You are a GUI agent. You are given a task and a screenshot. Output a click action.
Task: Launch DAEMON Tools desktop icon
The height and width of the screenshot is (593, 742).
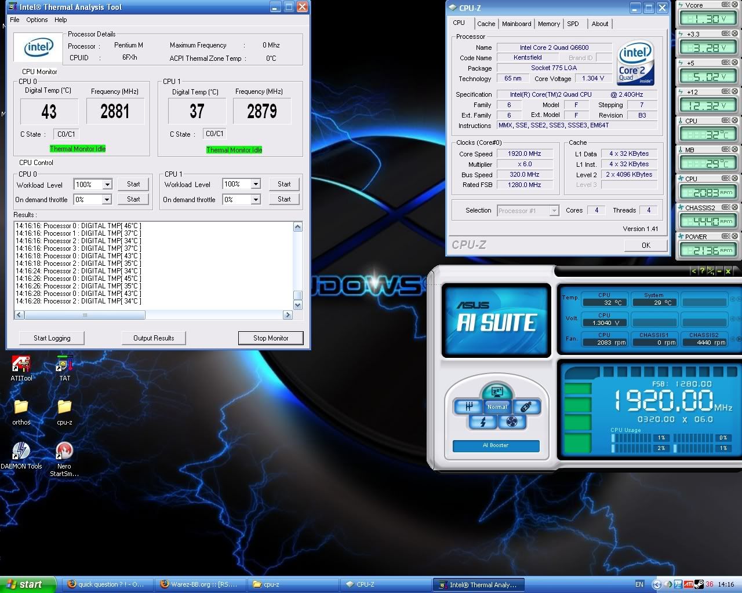point(21,456)
